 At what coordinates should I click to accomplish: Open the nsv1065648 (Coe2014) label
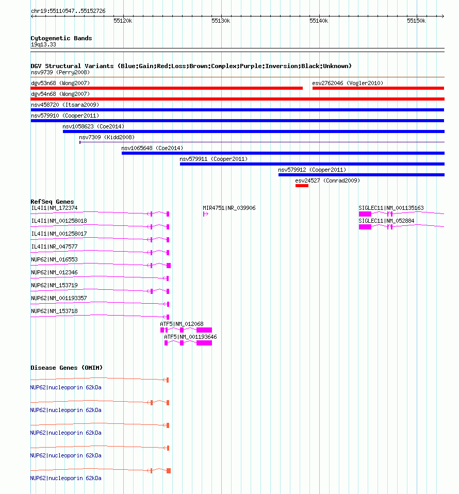point(152,148)
